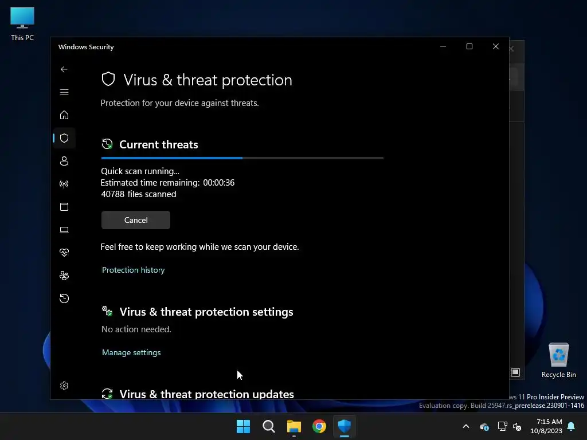Minimize the Windows Security window

tap(443, 46)
